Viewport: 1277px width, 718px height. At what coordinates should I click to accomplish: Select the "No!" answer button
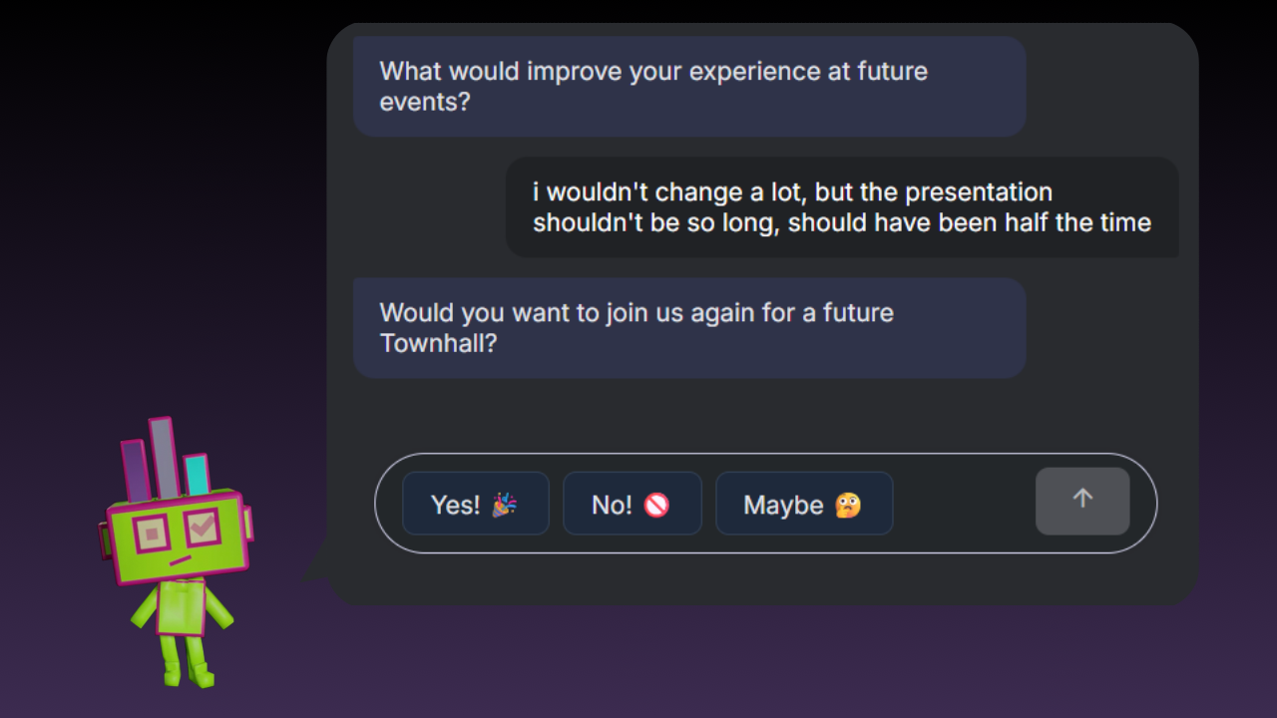pyautogui.click(x=633, y=504)
